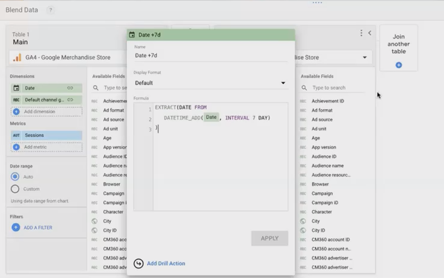
Task: Click the search icon in left Available Fields
Action: [x=96, y=88]
